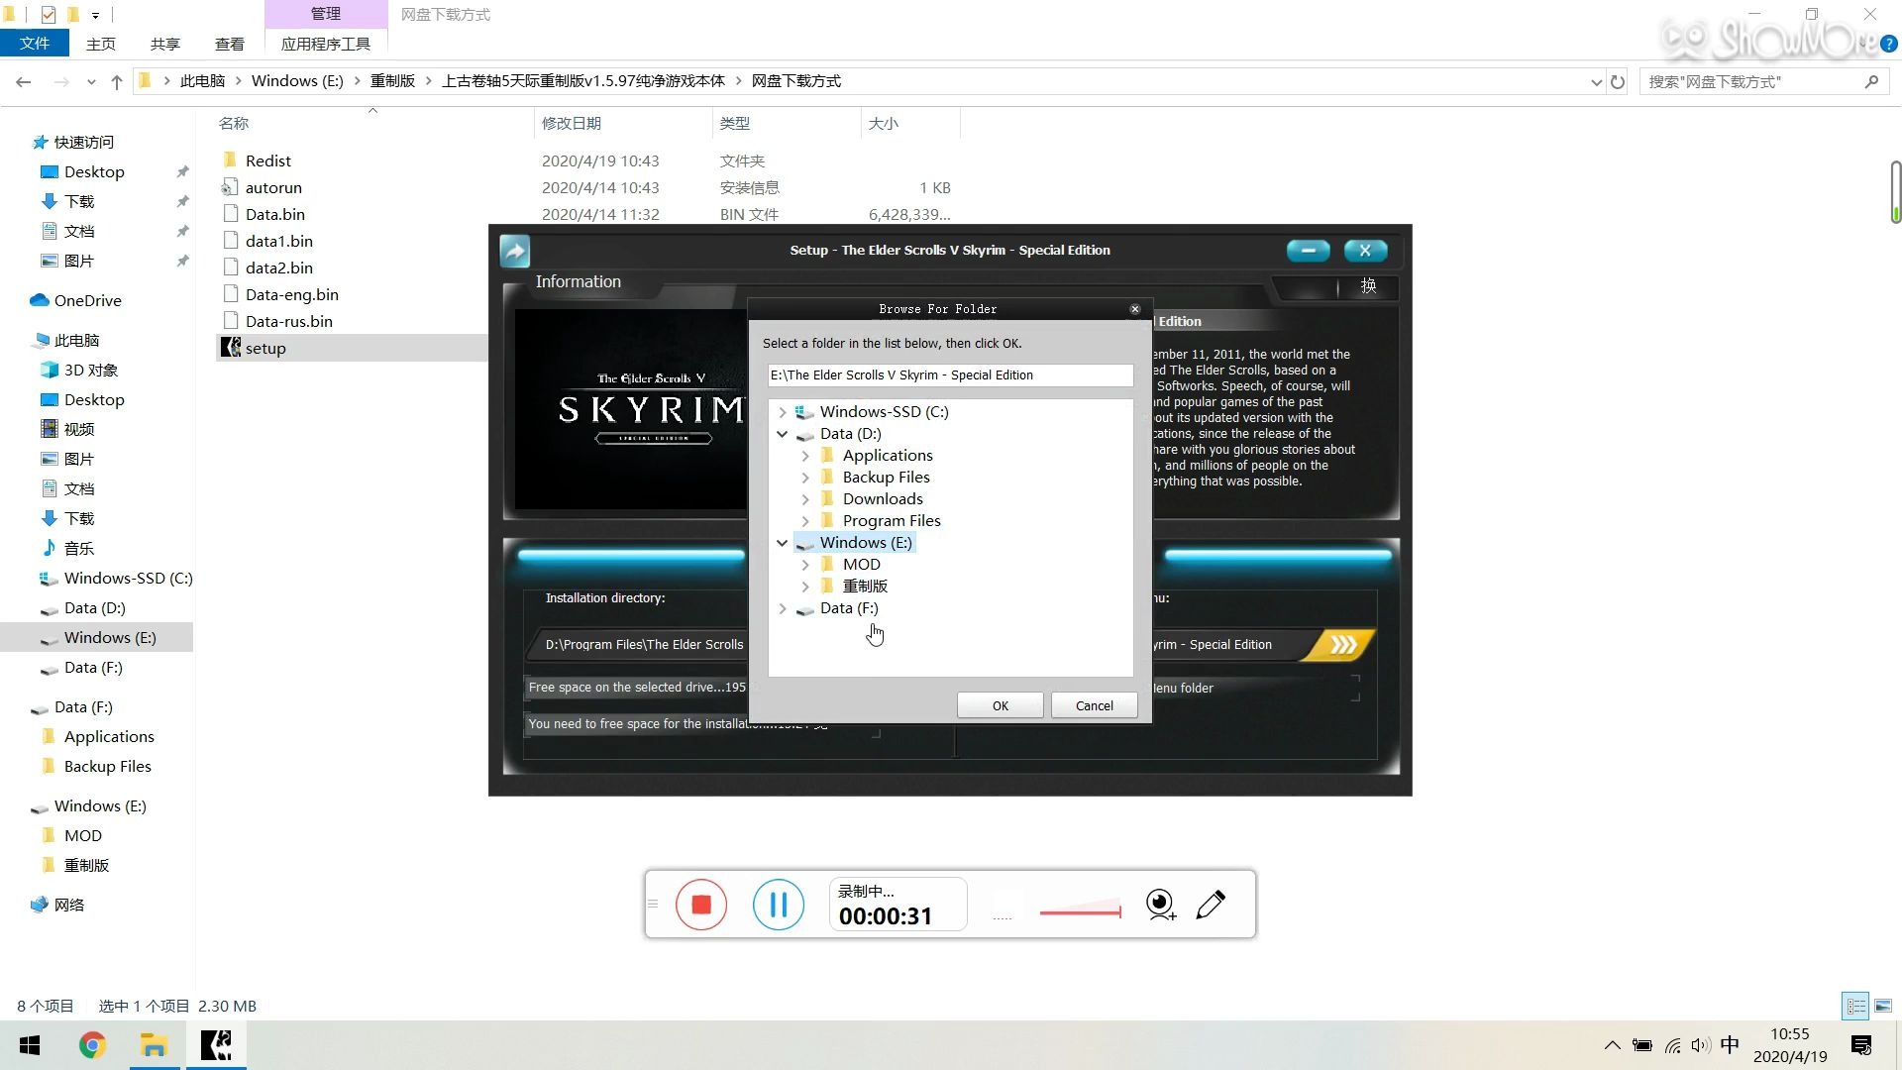Viewport: 1902px width, 1070px height.
Task: Edit the folder path text field
Action: tap(951, 374)
